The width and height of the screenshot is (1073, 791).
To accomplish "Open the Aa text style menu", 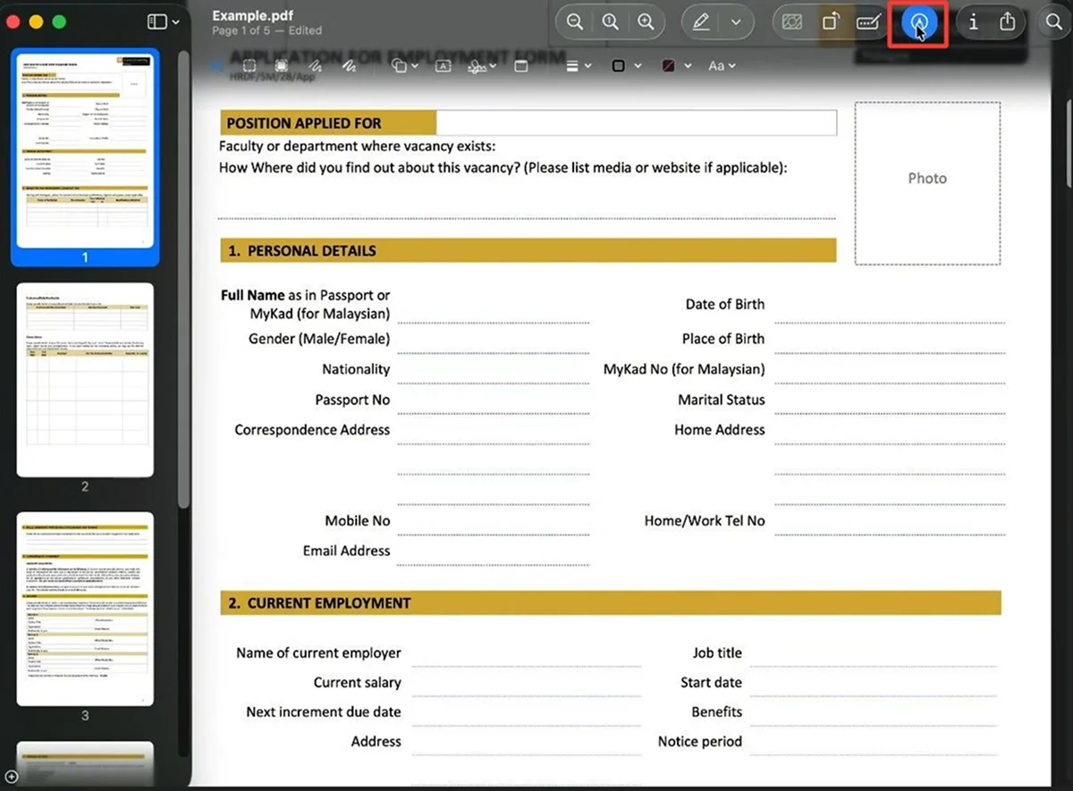I will click(722, 65).
